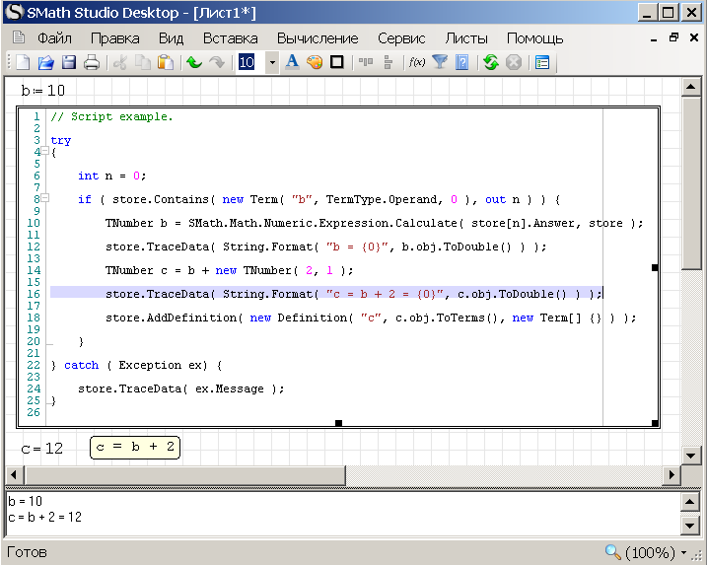Click the worksheet vertical scrollbar down arrow
Image resolution: width=707 pixels, height=565 pixels.
pyautogui.click(x=691, y=456)
